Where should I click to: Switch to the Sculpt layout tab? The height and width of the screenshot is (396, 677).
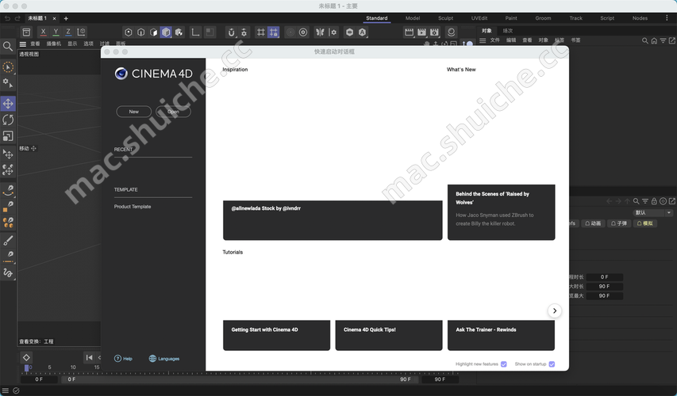(x=445, y=18)
